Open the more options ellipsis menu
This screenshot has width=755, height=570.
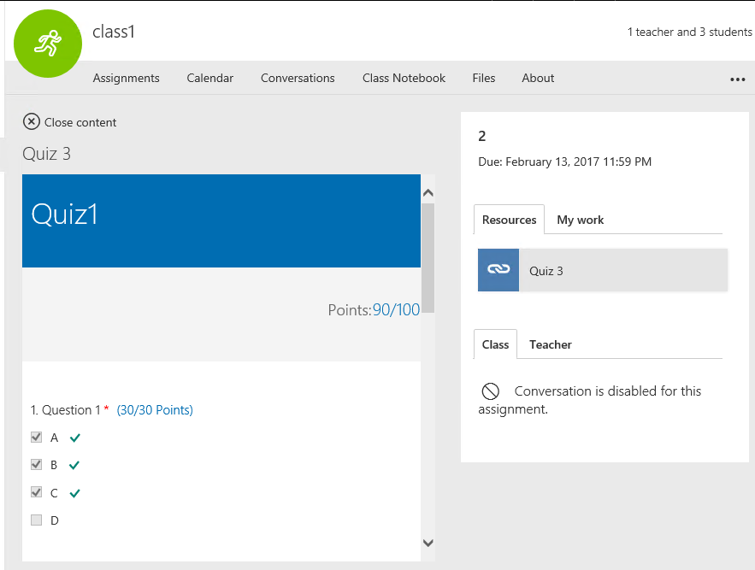pyautogui.click(x=737, y=79)
